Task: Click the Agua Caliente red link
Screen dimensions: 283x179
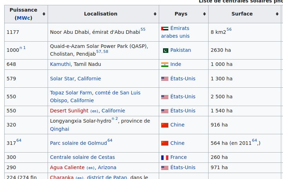Action: (67, 167)
